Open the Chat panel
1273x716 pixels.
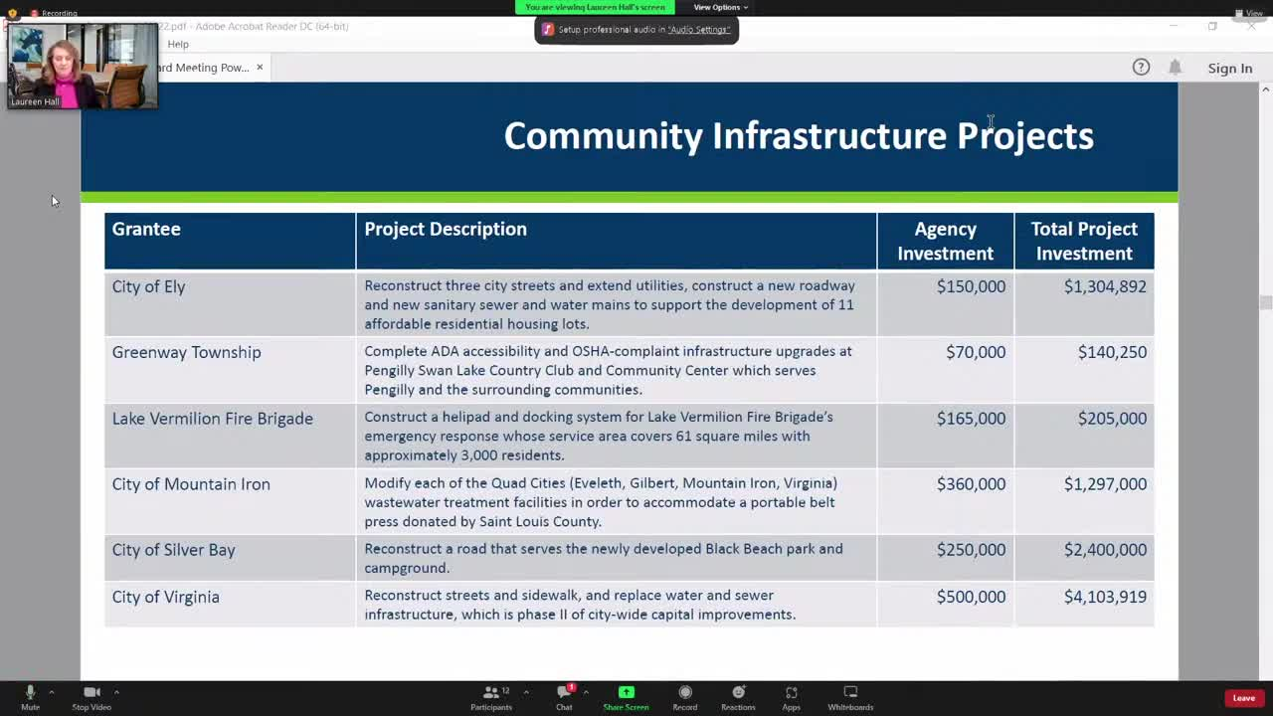pos(564,693)
